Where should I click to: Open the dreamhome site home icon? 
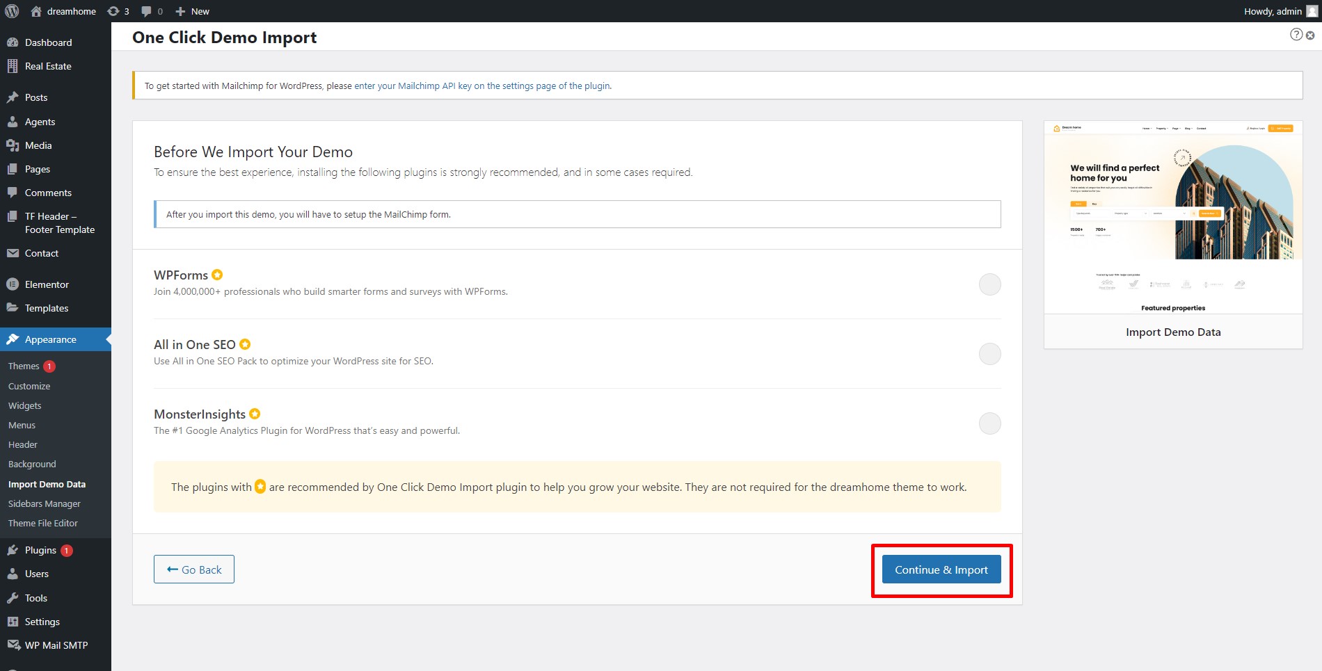pos(36,11)
